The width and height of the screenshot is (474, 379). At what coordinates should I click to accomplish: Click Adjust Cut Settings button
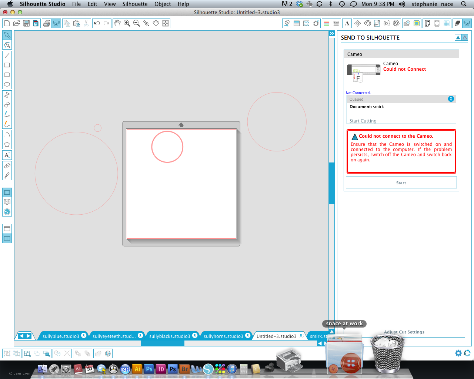pyautogui.click(x=404, y=332)
